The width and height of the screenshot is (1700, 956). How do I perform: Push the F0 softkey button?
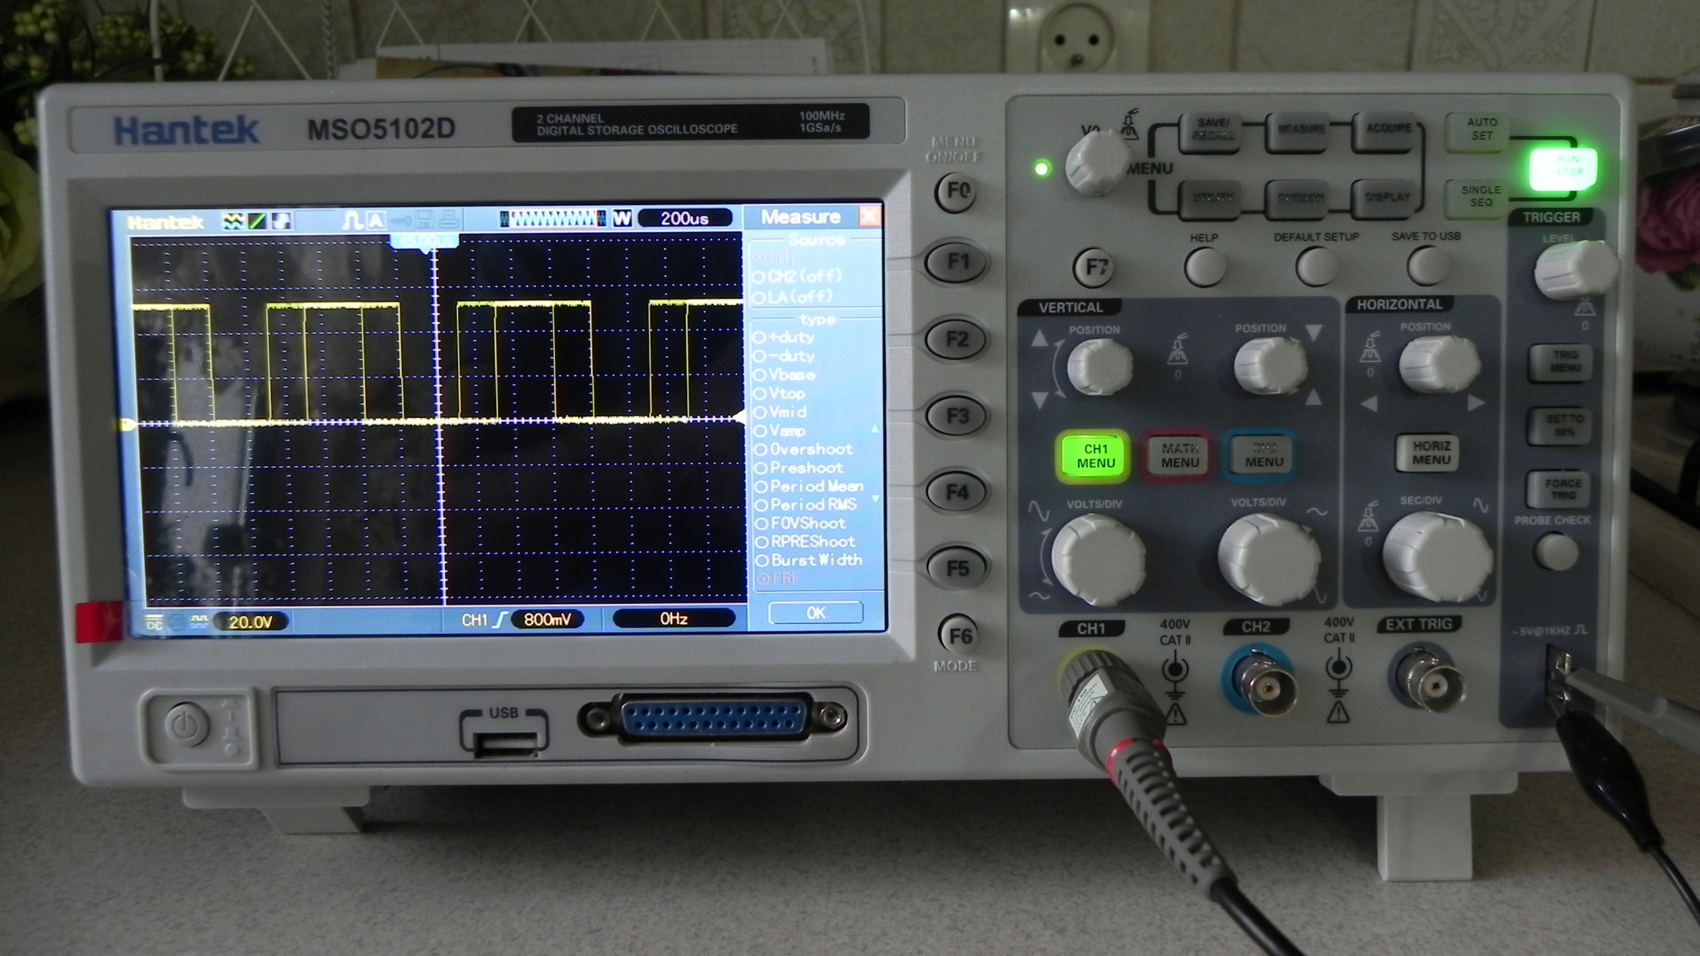click(x=956, y=192)
